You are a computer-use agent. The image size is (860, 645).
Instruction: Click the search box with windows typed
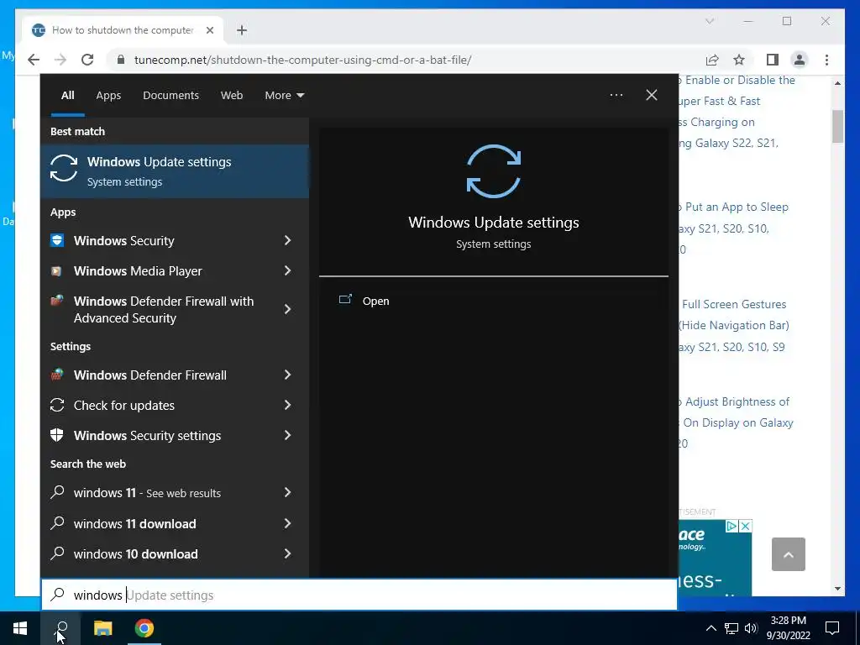pos(359,595)
